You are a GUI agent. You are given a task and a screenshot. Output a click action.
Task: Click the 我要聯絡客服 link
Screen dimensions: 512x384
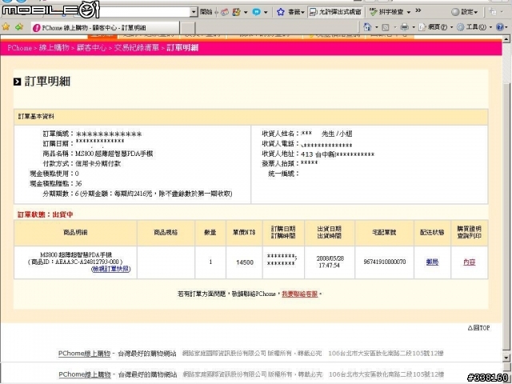tap(300, 294)
